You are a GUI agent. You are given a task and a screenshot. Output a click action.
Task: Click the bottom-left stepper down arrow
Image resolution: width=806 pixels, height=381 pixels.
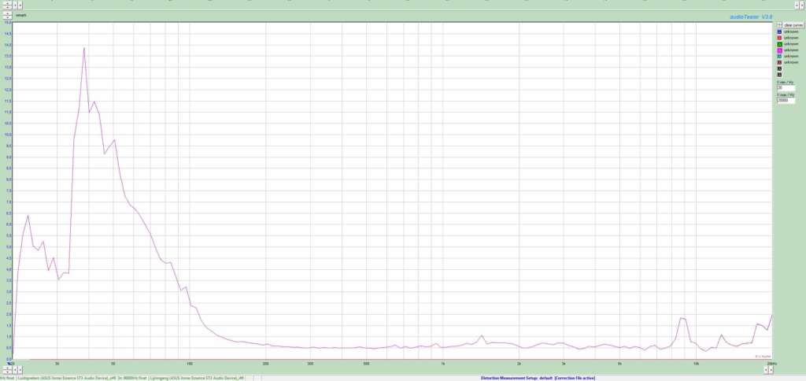(x=7, y=372)
